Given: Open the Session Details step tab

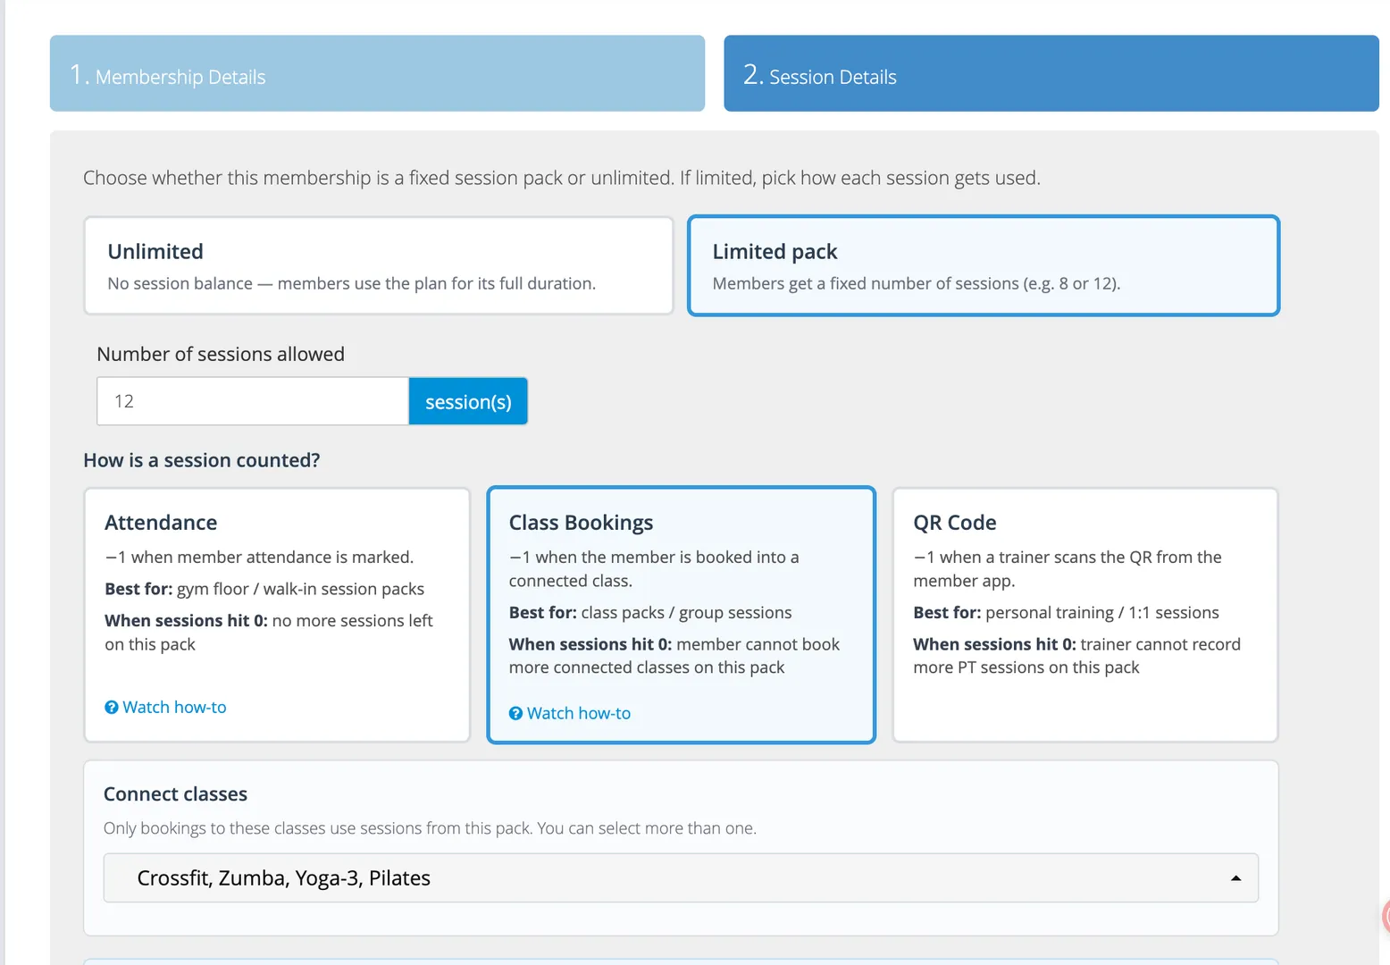Looking at the screenshot, I should click(1051, 73).
